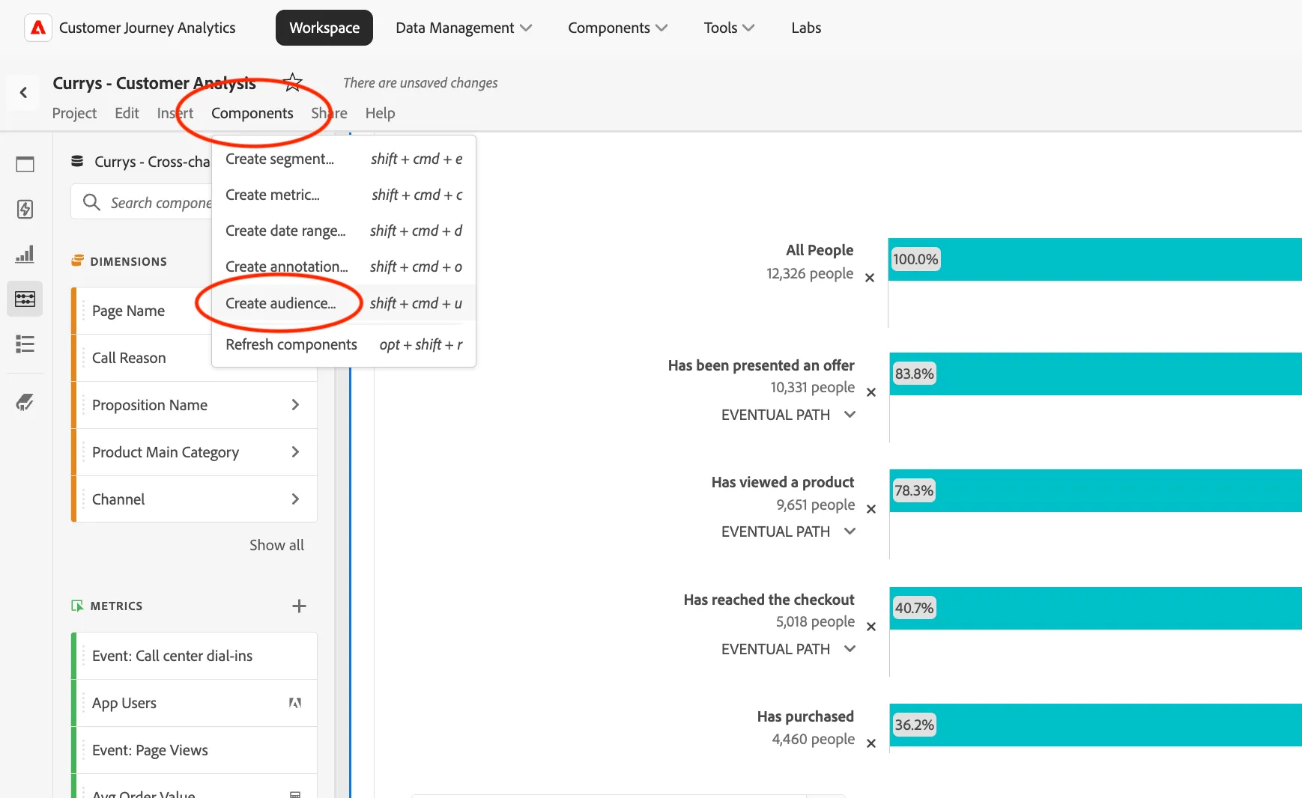Open the Quick insights lightning icon

(25, 209)
